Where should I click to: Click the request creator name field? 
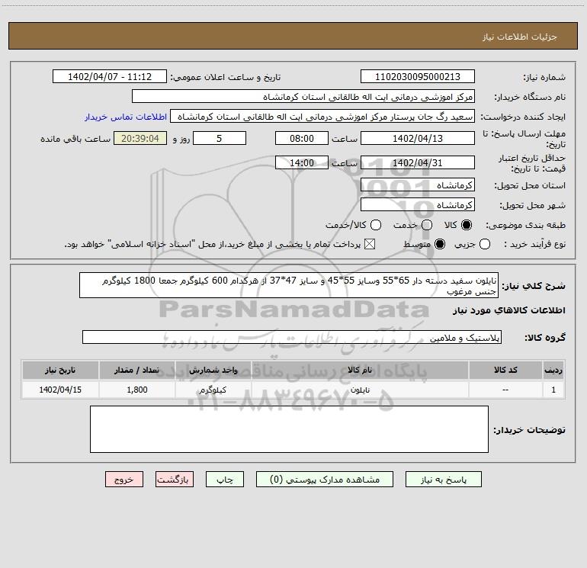(x=322, y=116)
